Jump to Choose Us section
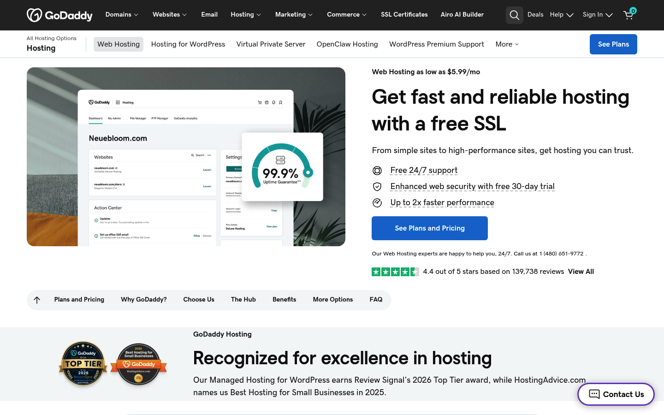 199,300
